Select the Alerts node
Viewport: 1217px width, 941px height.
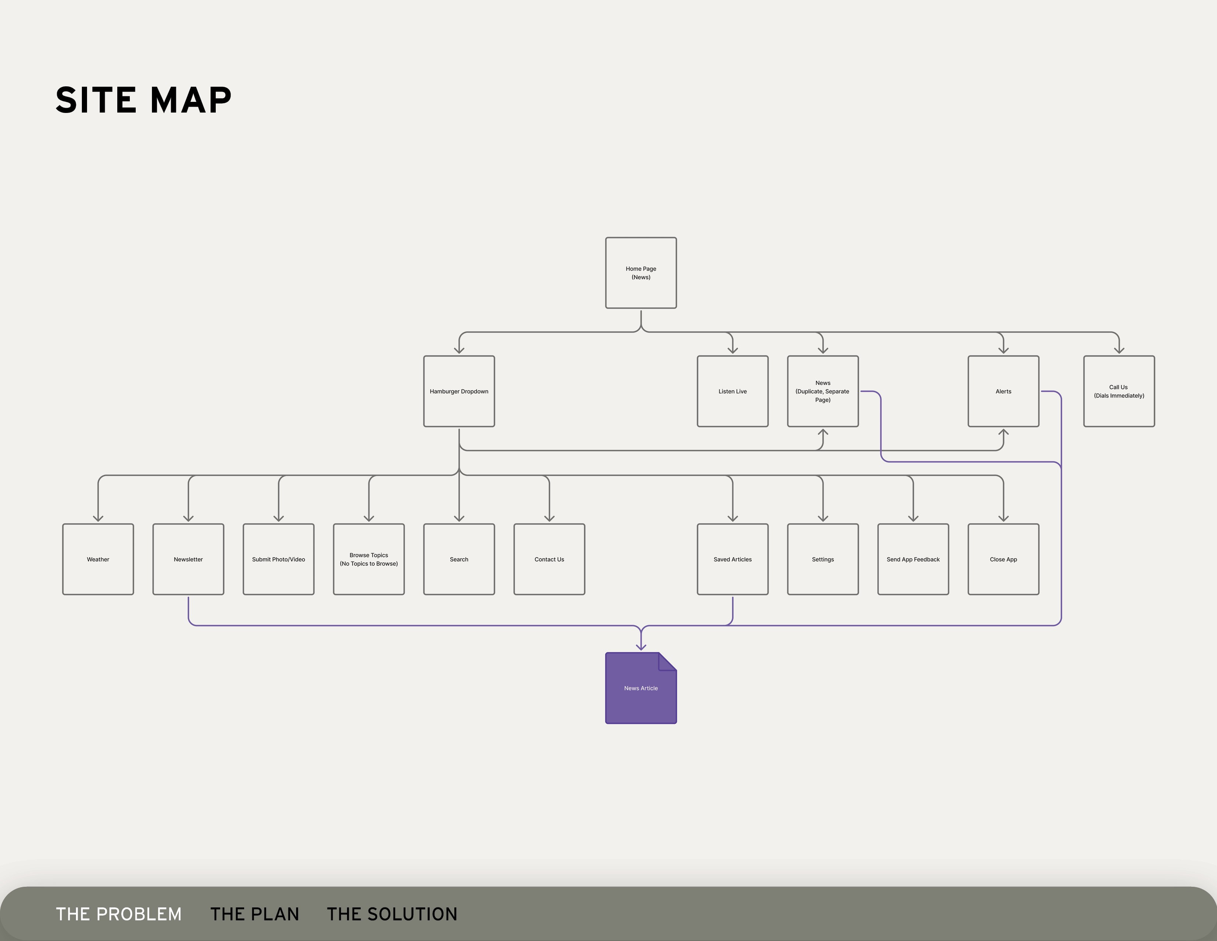(x=1003, y=391)
